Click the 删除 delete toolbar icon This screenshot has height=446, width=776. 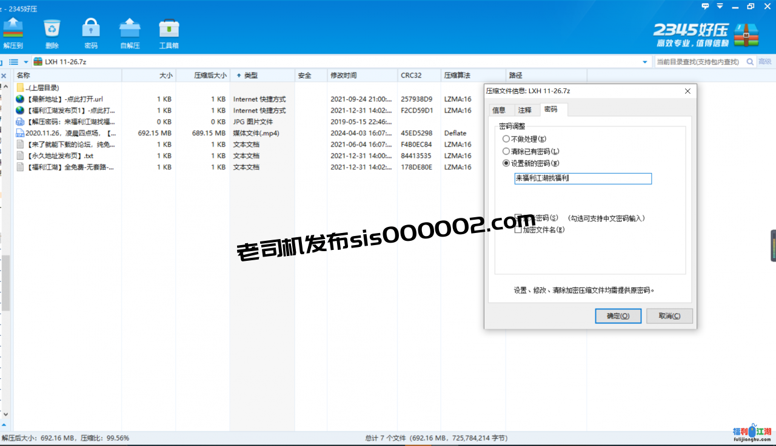click(52, 33)
